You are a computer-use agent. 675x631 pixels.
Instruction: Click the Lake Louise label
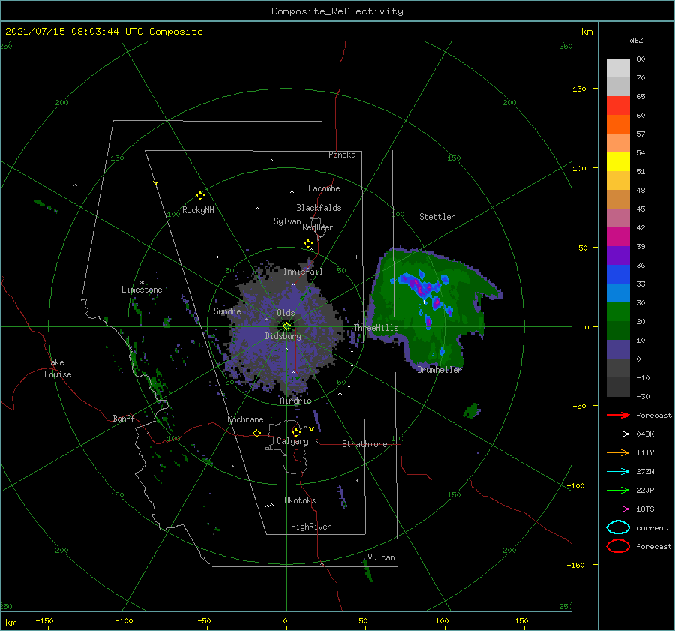pyautogui.click(x=58, y=368)
